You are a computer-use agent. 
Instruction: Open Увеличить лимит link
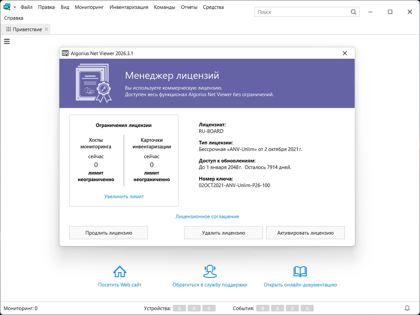coord(124,196)
